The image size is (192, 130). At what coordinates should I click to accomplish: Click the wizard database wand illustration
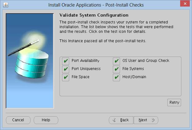click(30, 61)
